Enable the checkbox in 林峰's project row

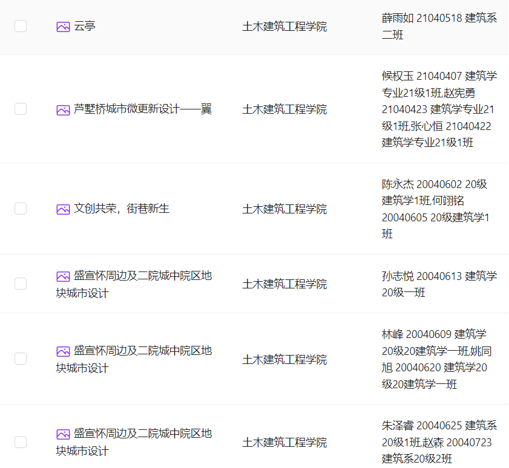[x=21, y=359]
